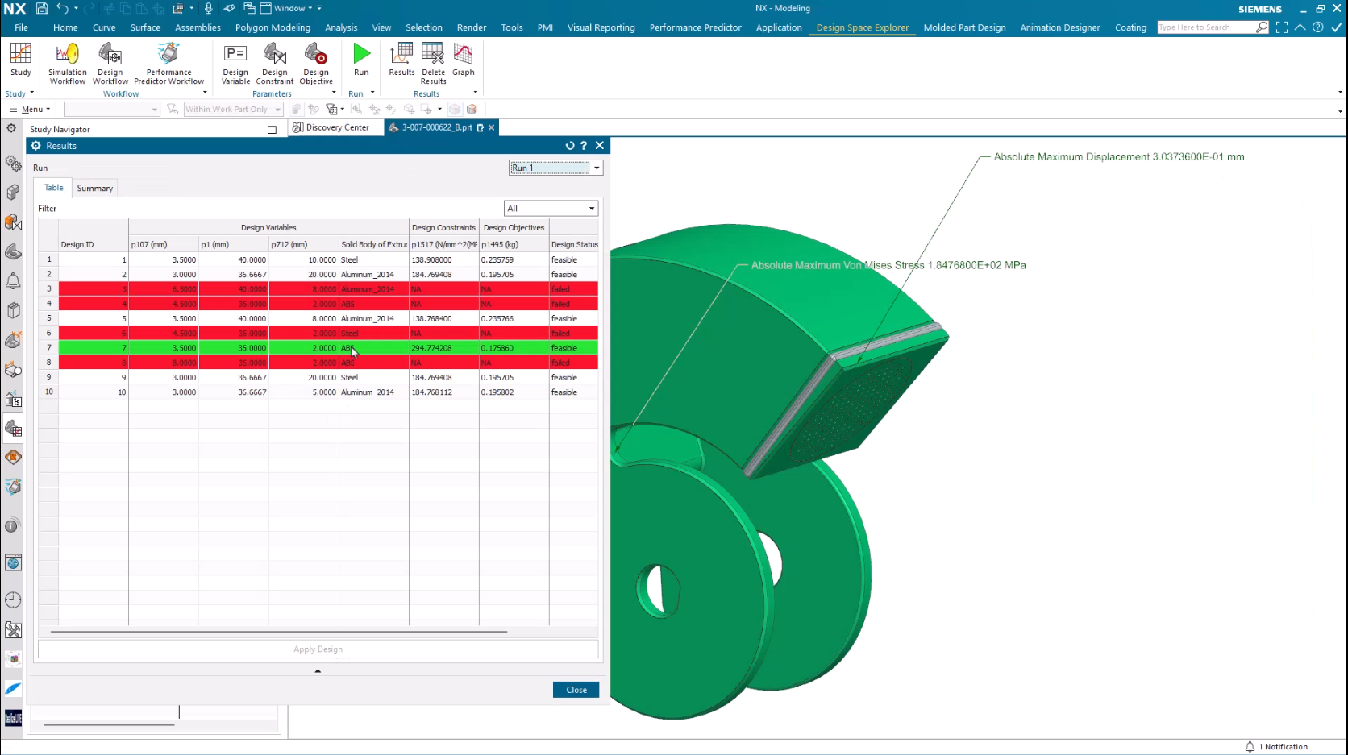Switch to the Summary tab

95,189
